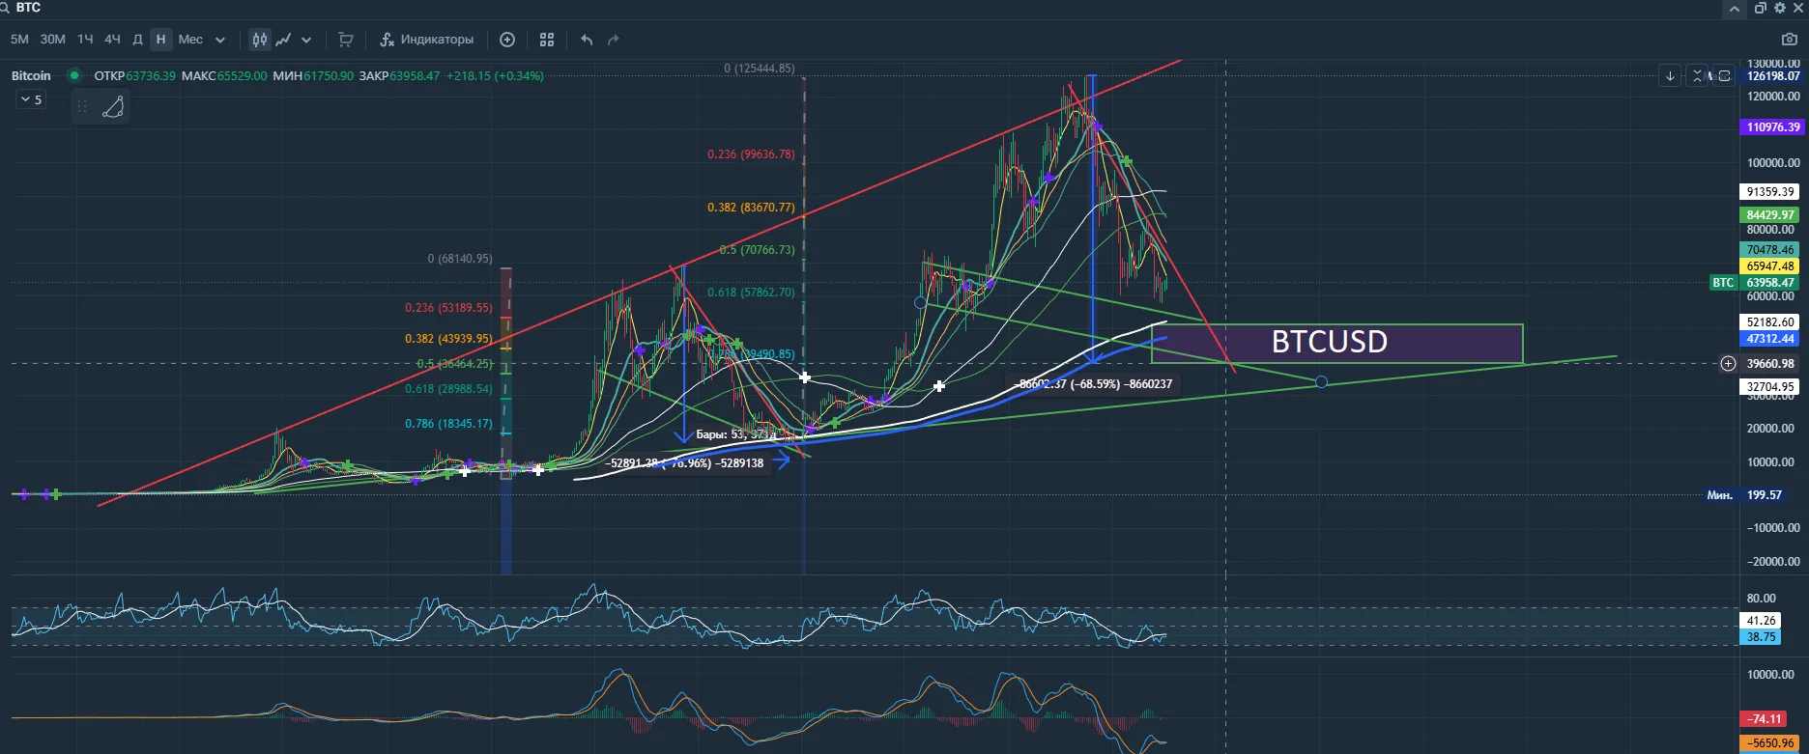1809x754 pixels.
Task: Click the blue circle anchor on green trendline
Action: [1321, 382]
